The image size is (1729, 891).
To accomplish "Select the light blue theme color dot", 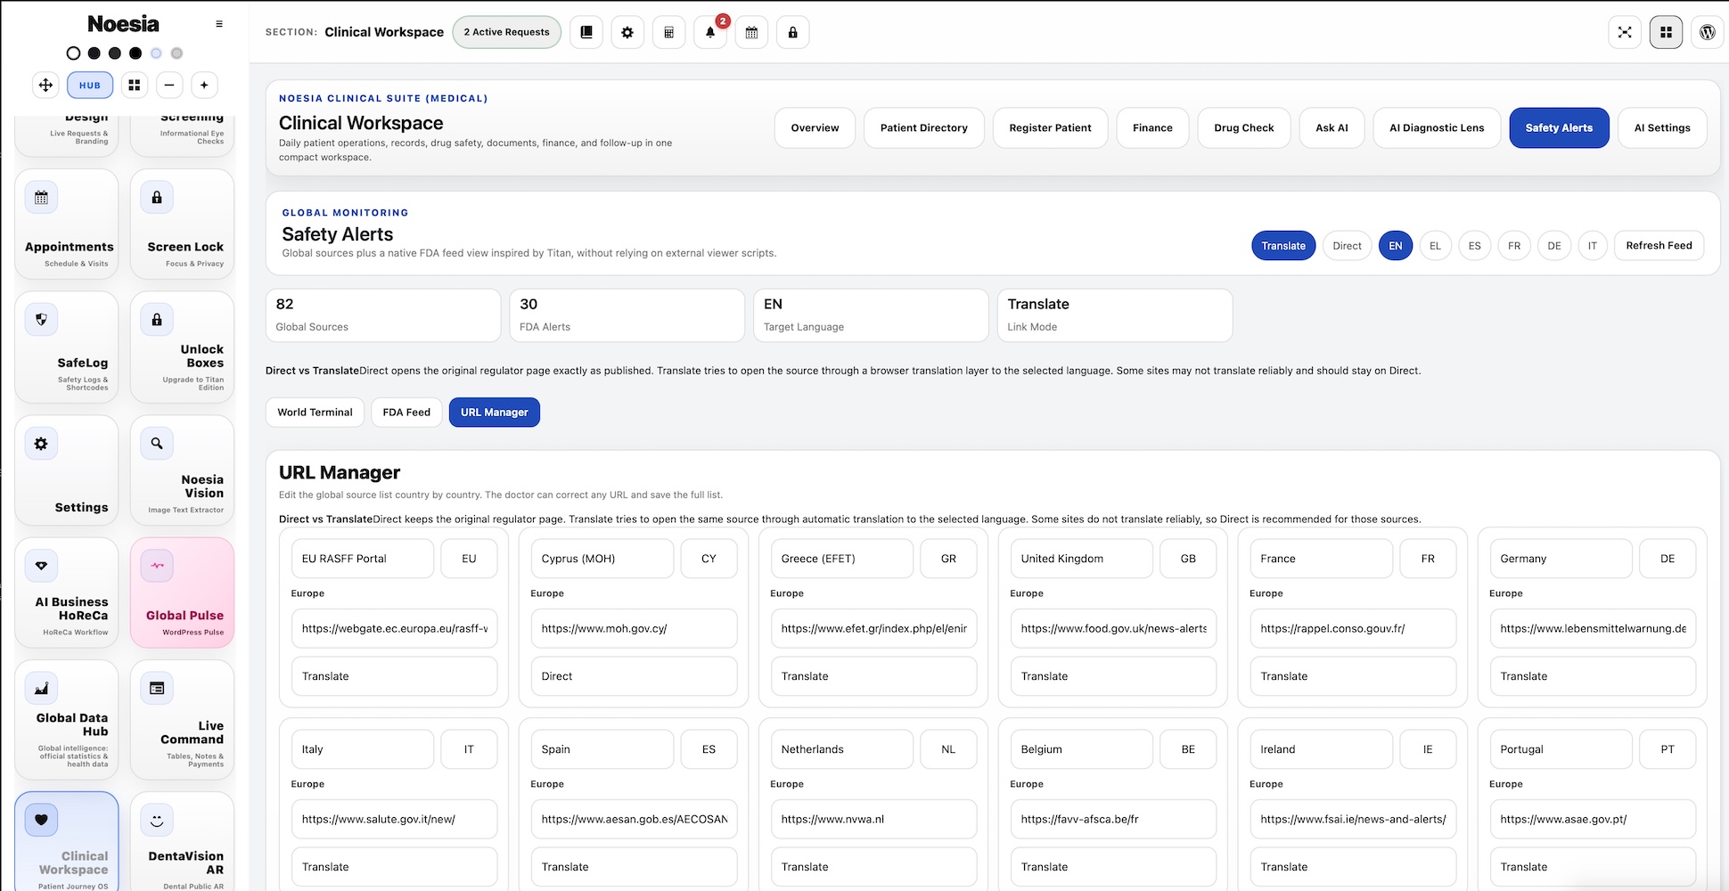I will [x=156, y=53].
